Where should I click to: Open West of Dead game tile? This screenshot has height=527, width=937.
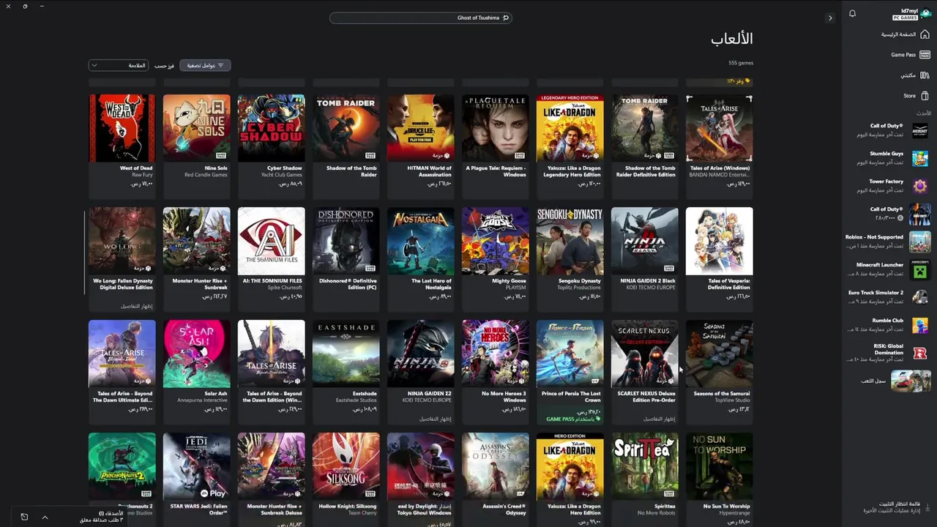click(x=122, y=146)
